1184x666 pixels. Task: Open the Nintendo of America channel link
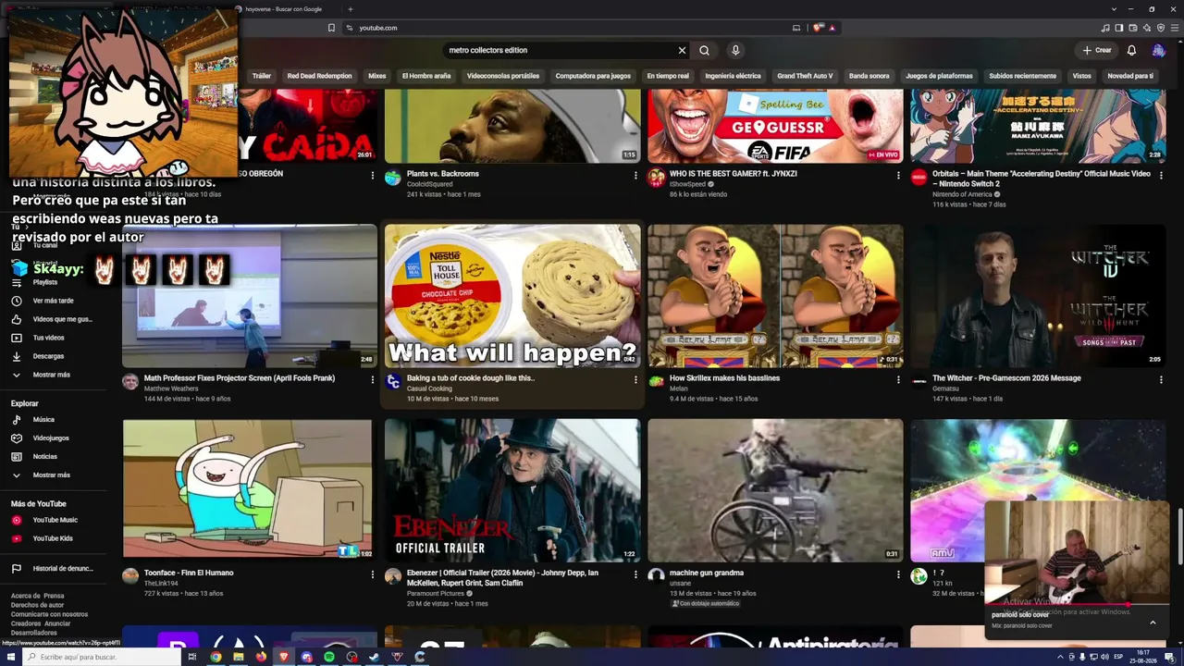click(x=963, y=194)
